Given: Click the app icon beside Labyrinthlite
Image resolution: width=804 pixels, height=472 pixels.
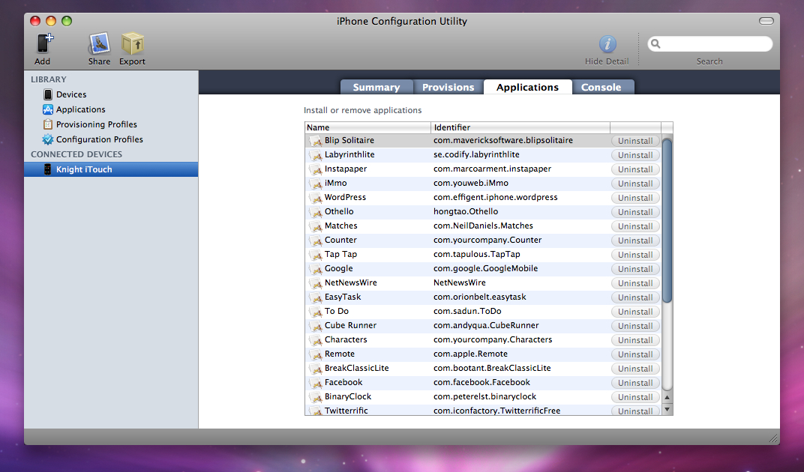Looking at the screenshot, I should (x=315, y=155).
